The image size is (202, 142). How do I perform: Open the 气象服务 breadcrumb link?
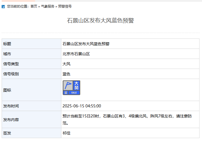click(48, 6)
